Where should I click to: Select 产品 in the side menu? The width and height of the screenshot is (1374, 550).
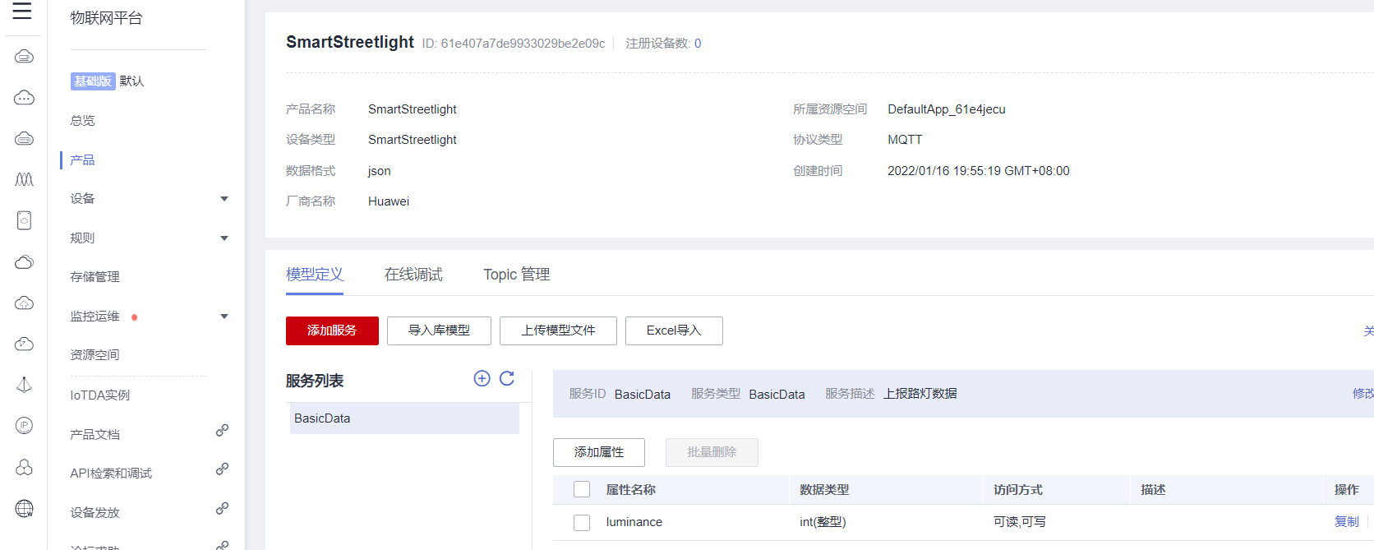(82, 160)
